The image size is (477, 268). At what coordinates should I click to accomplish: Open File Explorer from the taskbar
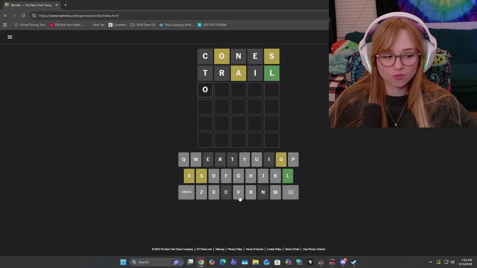pos(256,262)
